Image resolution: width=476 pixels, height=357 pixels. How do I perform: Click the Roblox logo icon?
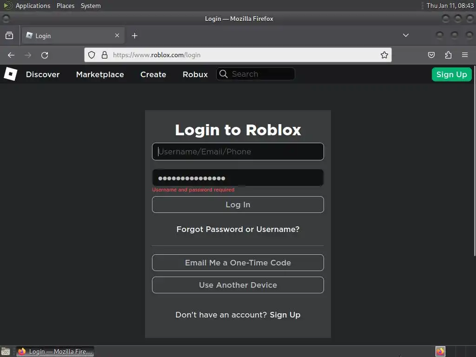click(10, 74)
